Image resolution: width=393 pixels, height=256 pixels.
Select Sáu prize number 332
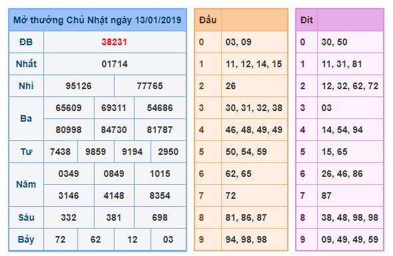[69, 217]
